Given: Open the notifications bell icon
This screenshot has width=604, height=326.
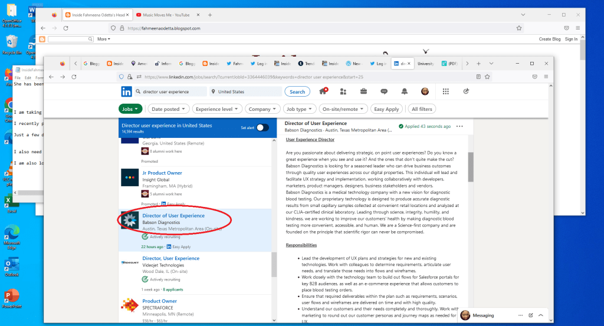Looking at the screenshot, I should (404, 91).
